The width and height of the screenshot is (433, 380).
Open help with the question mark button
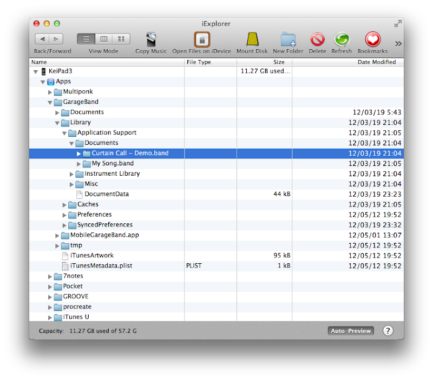pos(388,331)
